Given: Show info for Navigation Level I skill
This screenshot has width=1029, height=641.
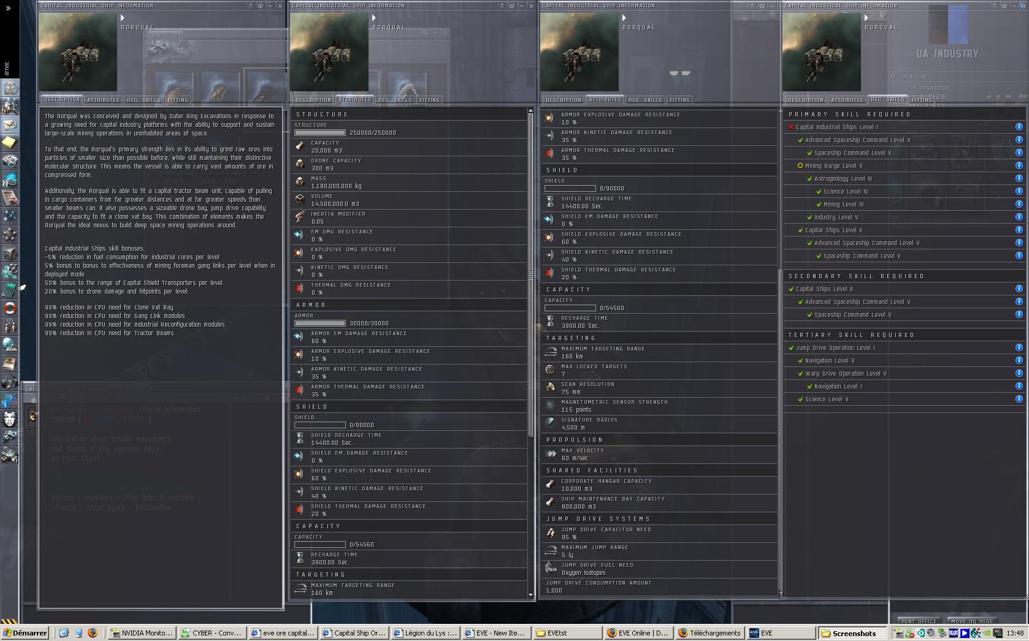Looking at the screenshot, I should [1019, 386].
